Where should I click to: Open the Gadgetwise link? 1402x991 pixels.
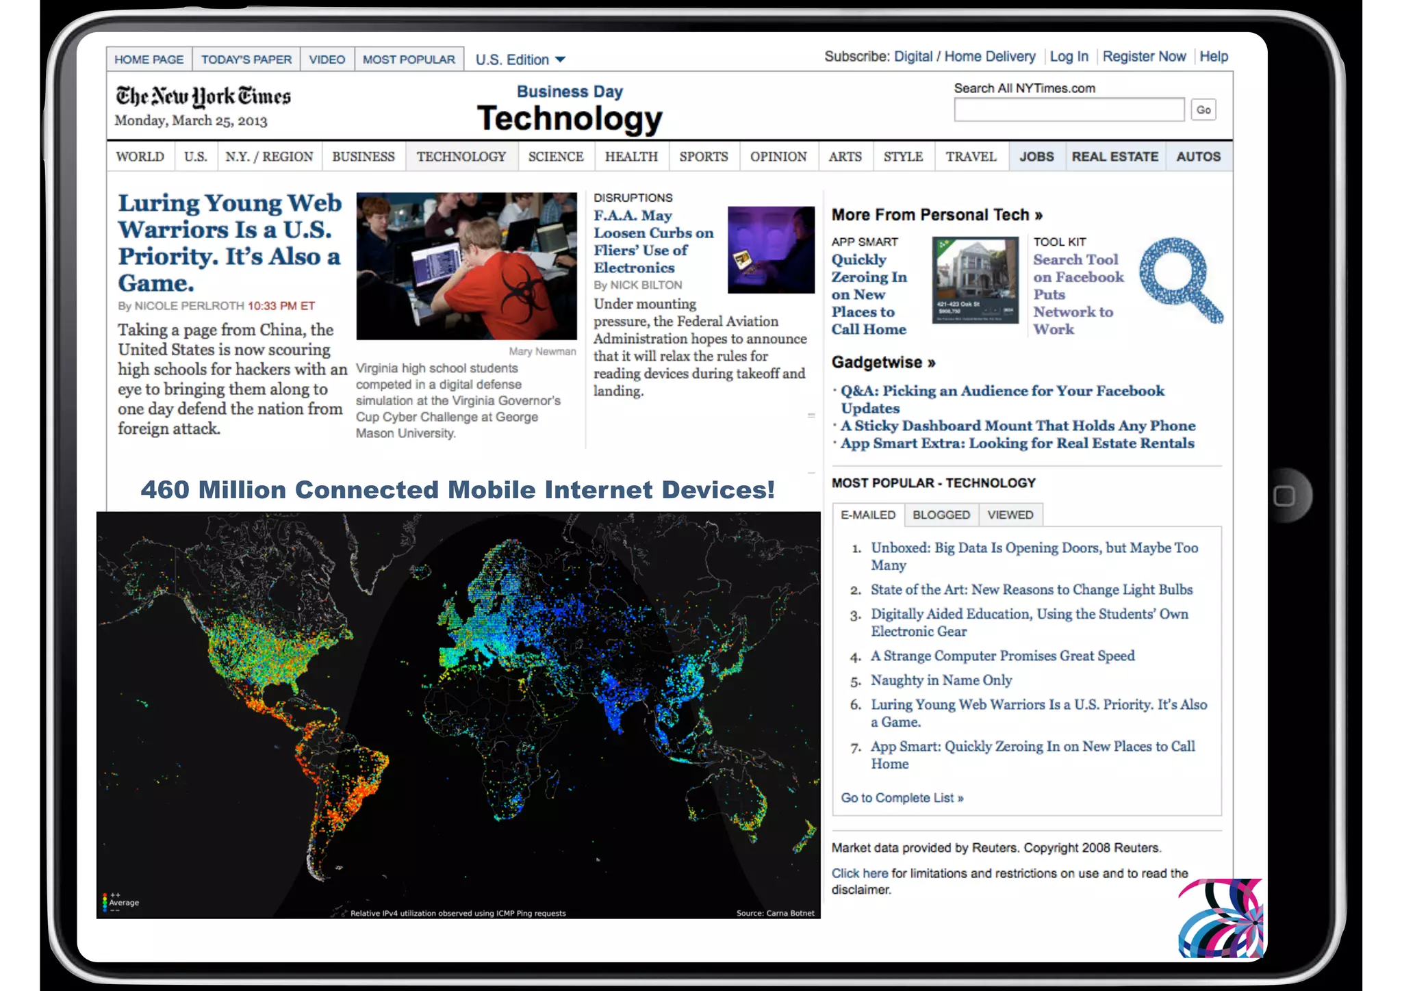(x=884, y=362)
